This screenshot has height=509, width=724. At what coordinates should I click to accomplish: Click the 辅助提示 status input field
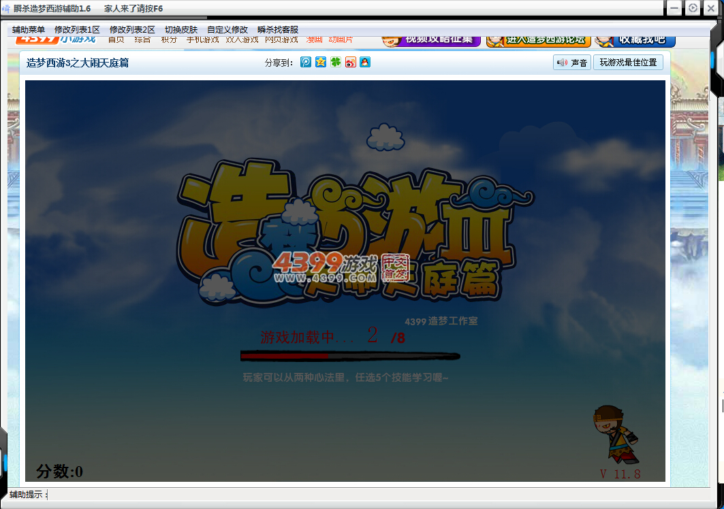point(377,495)
